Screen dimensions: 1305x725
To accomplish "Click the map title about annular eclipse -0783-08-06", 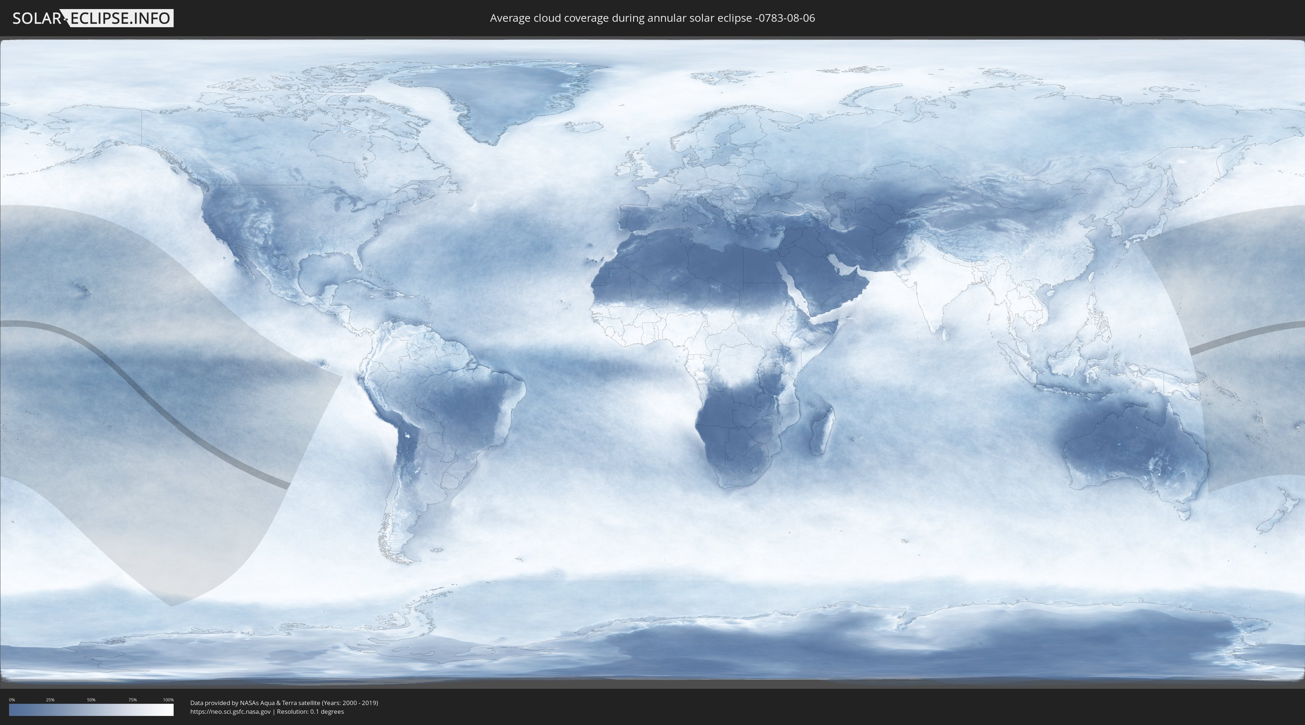I will [x=652, y=18].
